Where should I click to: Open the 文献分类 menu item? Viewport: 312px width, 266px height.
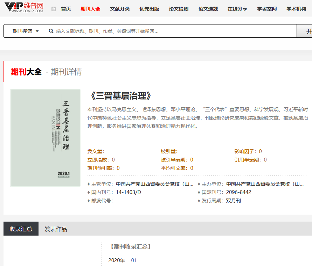[x=120, y=9]
